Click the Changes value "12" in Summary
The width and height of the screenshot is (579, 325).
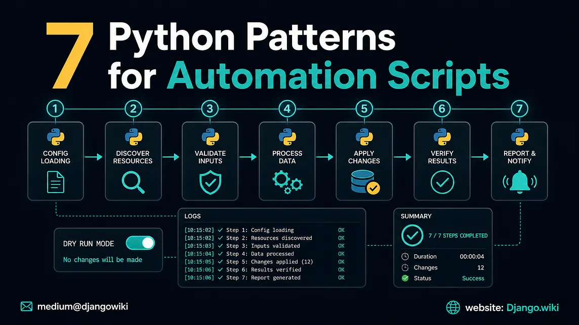tap(480, 267)
